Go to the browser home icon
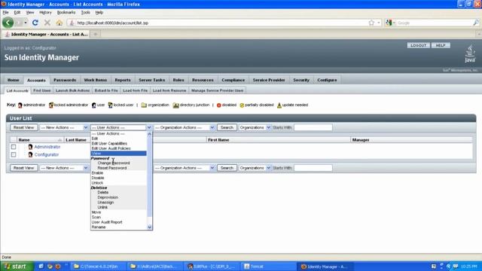Image resolution: width=482 pixels, height=271 pixels. [x=59, y=23]
